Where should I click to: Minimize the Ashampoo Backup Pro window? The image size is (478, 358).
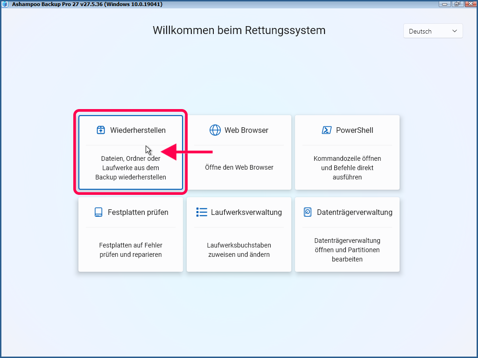(x=445, y=4)
